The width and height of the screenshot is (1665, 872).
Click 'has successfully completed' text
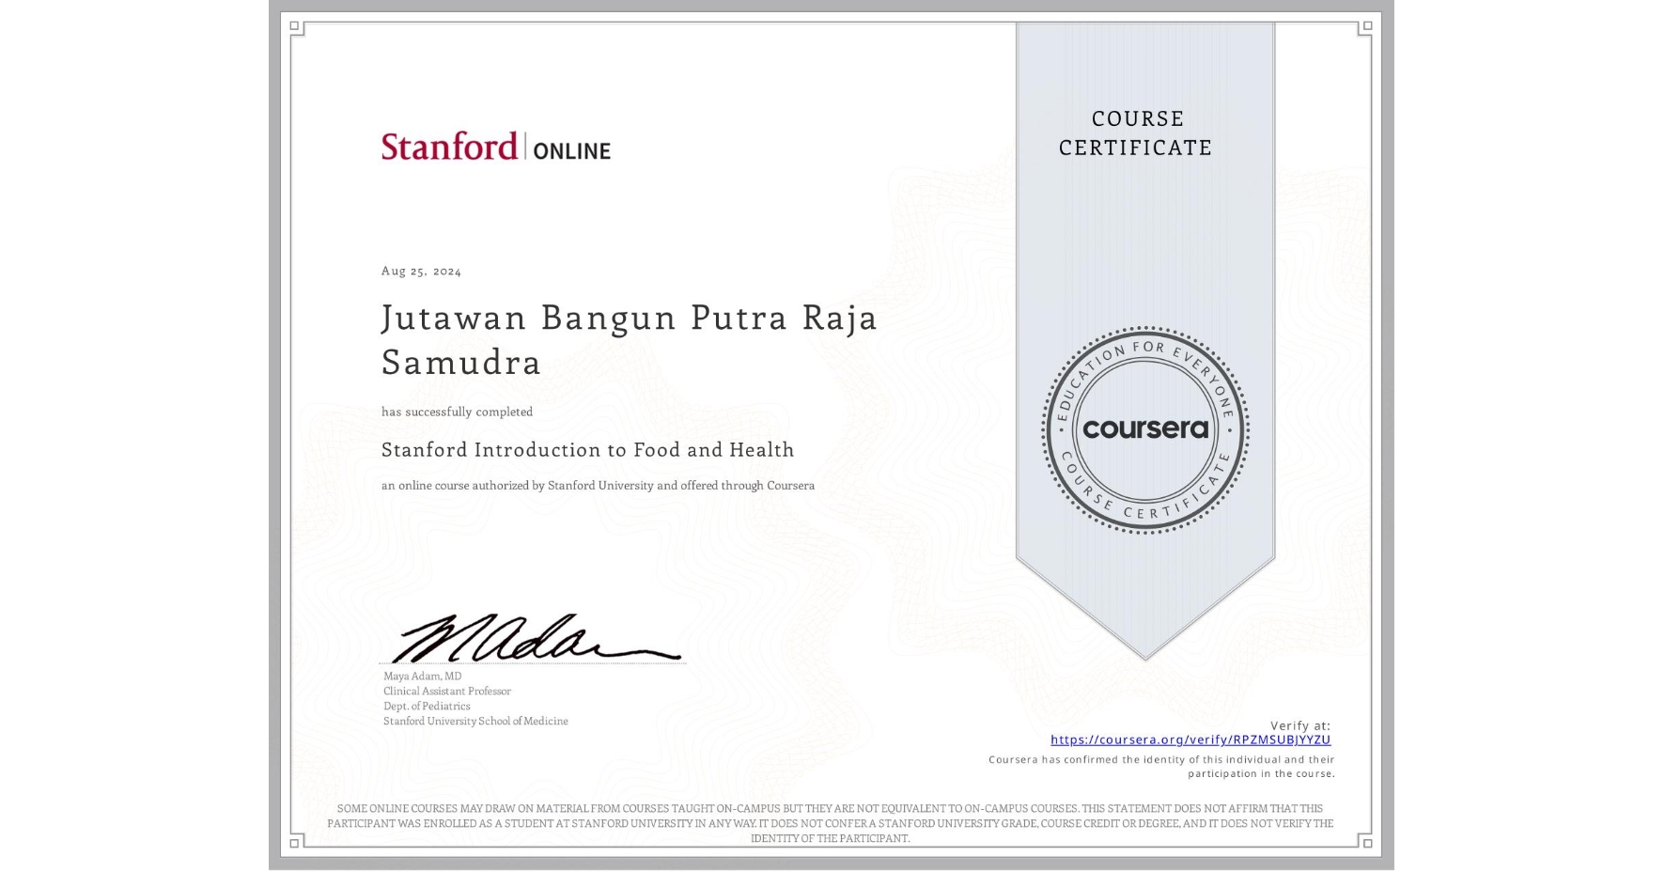(x=457, y=412)
